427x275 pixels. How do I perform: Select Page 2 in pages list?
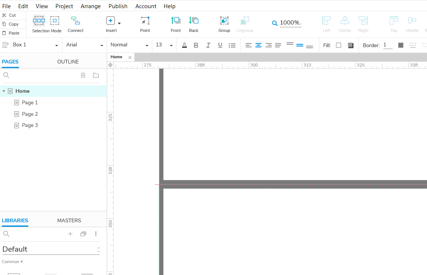tap(30, 114)
